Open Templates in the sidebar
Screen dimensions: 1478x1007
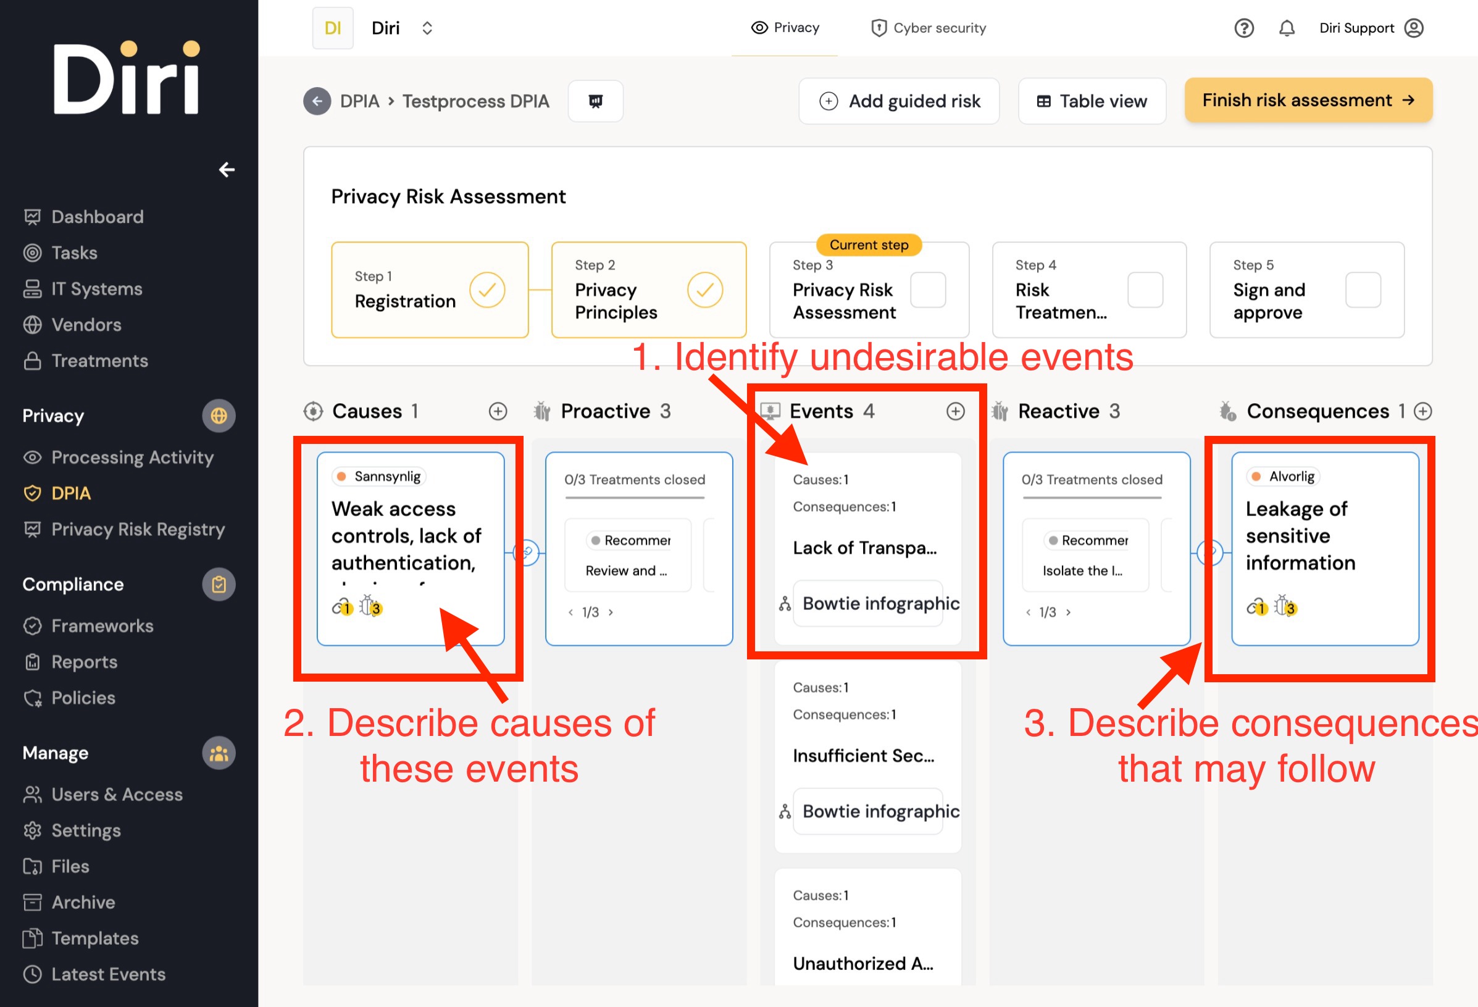tap(81, 938)
